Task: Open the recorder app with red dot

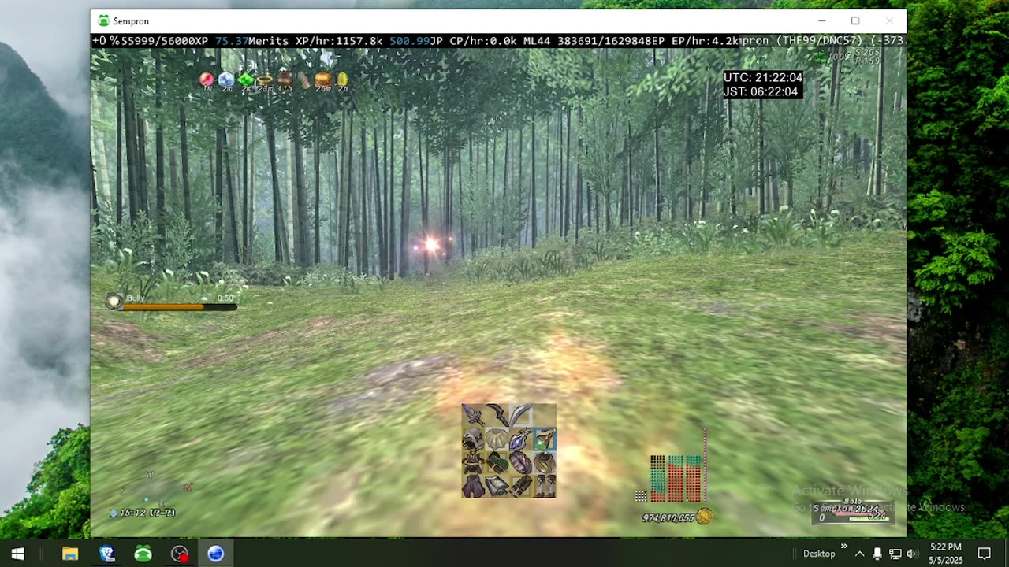Action: [x=180, y=554]
